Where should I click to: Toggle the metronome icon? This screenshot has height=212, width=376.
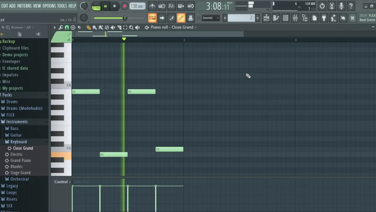[x=152, y=6]
